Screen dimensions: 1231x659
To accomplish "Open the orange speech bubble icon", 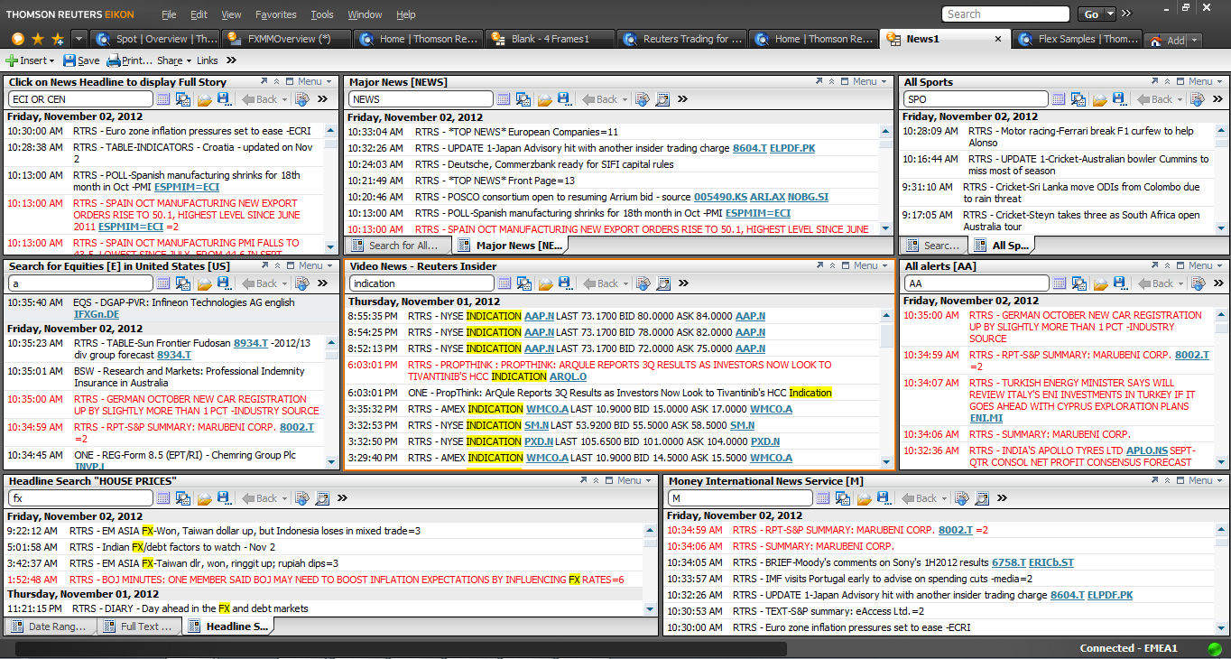I will (x=18, y=40).
